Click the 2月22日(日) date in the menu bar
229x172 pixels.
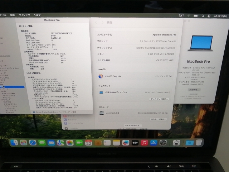coord(220,16)
